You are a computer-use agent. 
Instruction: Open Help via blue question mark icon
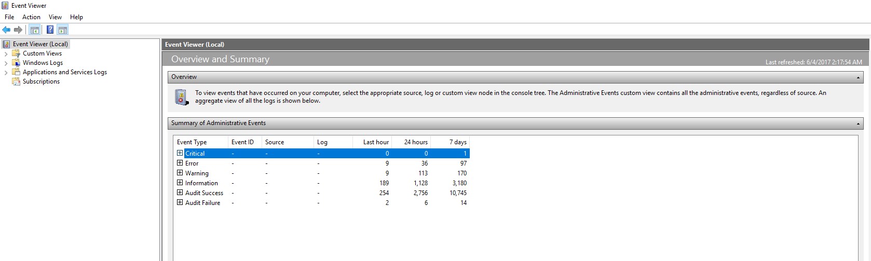[50, 30]
